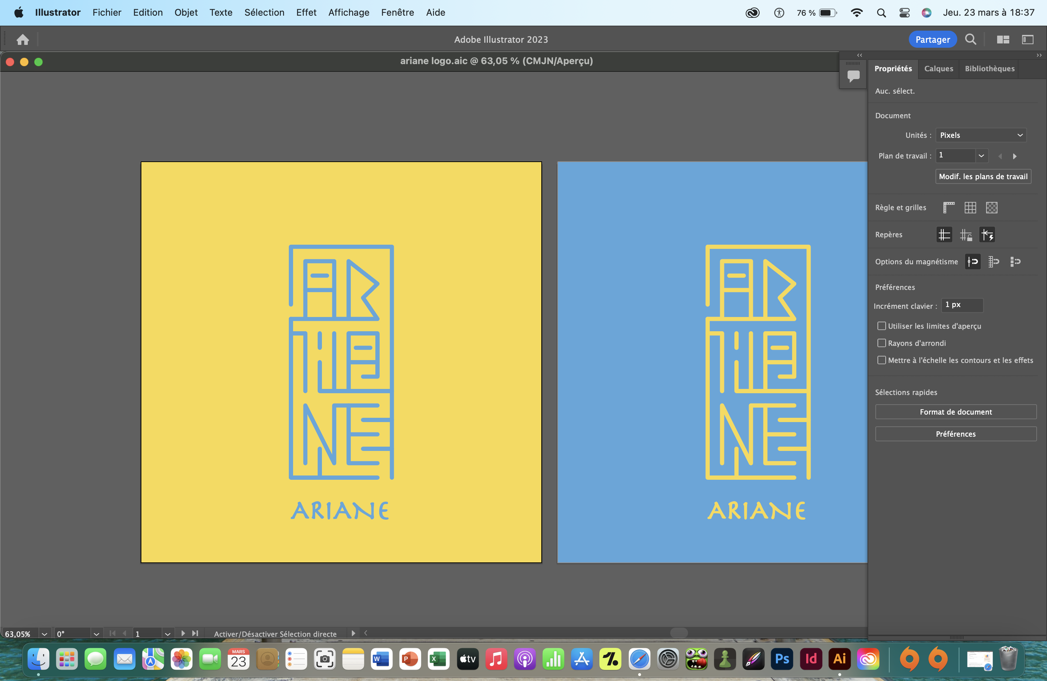Toggle smart guides icon under Repères

[988, 234]
